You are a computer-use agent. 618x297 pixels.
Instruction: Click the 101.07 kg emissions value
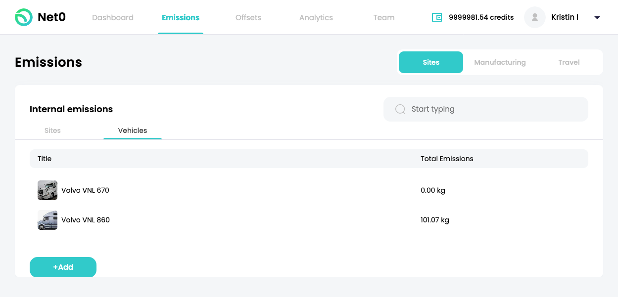click(435, 220)
